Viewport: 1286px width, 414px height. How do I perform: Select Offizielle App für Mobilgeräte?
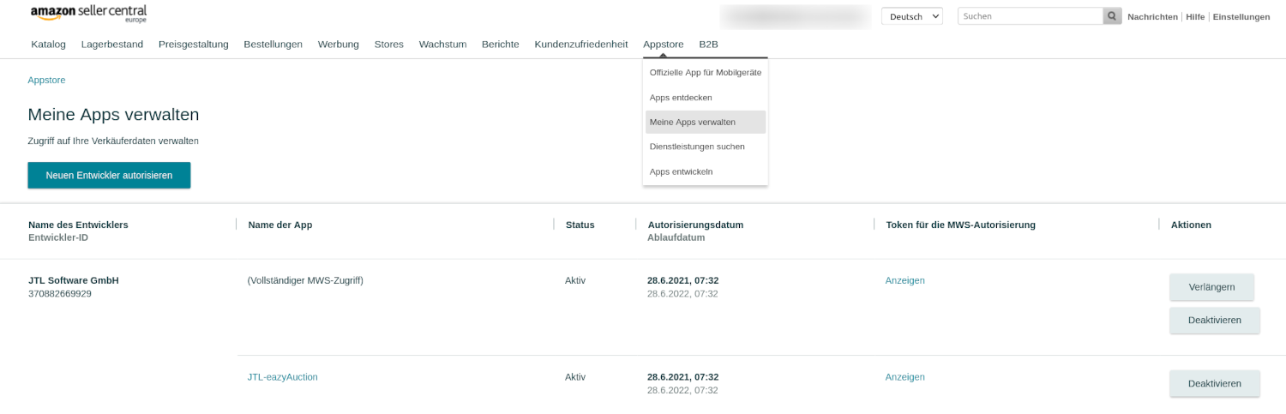(706, 73)
